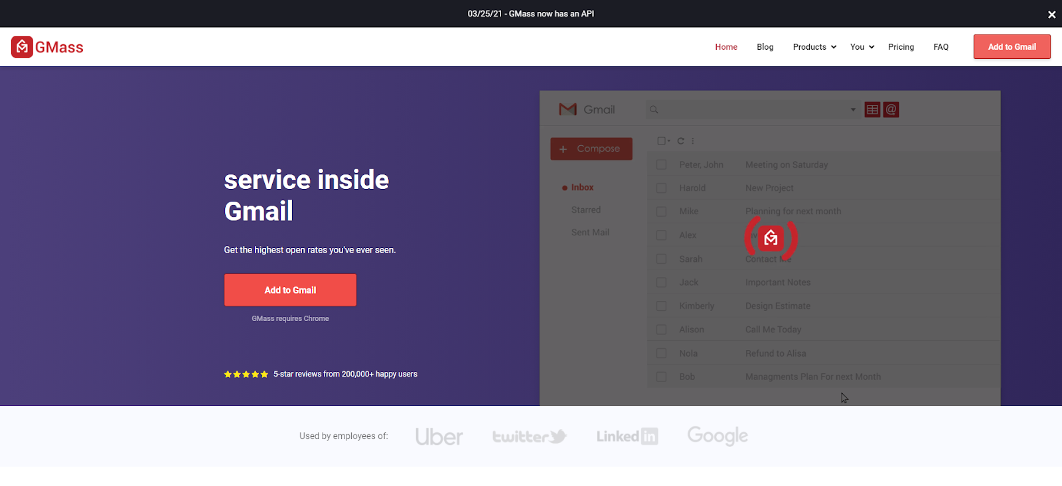This screenshot has height=486, width=1062.
Task: Check the Alex email checkbox
Action: (661, 235)
